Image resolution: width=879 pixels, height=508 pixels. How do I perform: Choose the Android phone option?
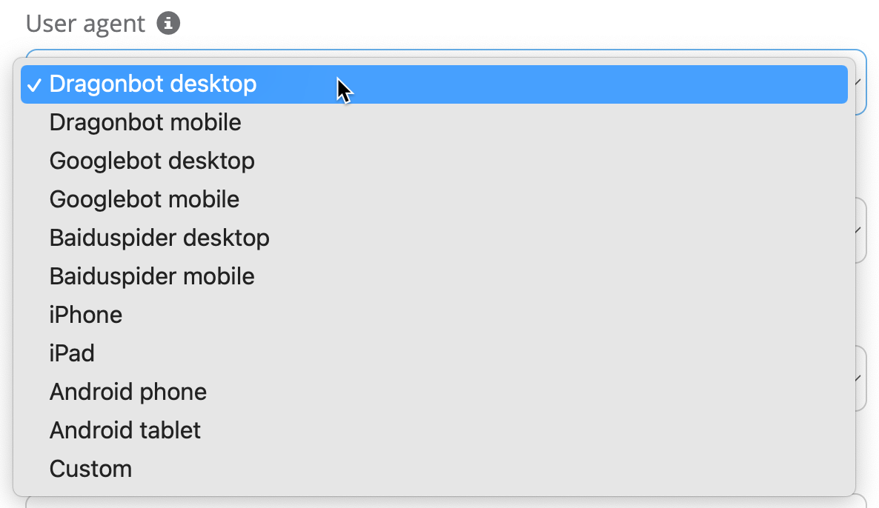[x=128, y=392]
